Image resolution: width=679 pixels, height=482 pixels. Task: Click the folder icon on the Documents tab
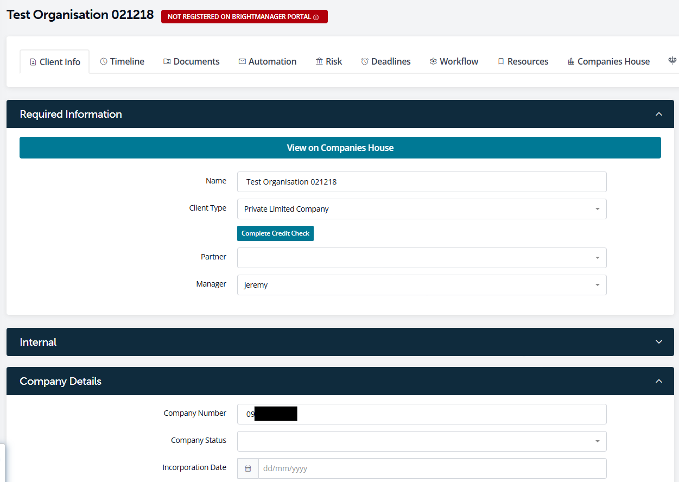click(x=167, y=61)
